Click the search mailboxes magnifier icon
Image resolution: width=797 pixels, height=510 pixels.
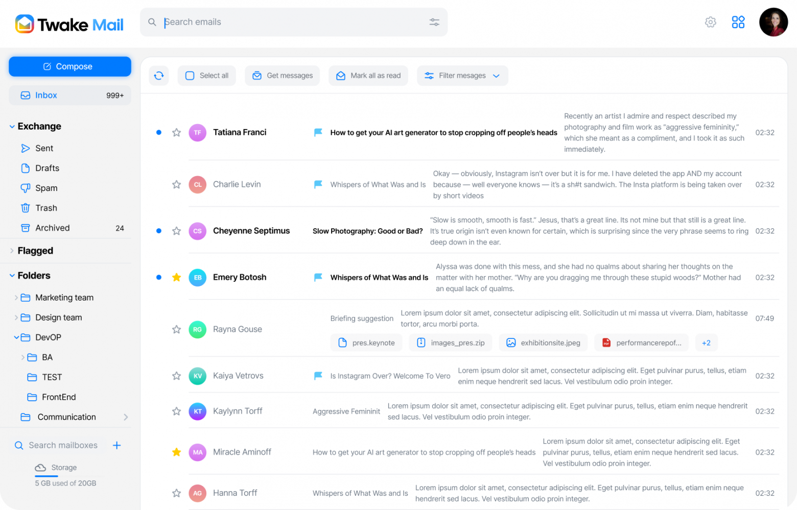[x=19, y=445]
